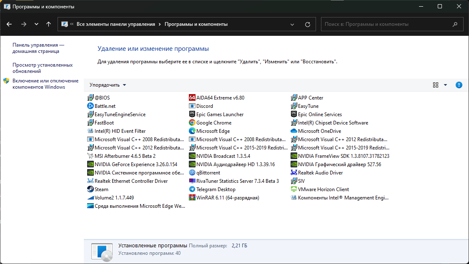469x264 pixels.
Task: Click the VMware Horizon Client icon
Action: tap(294, 189)
